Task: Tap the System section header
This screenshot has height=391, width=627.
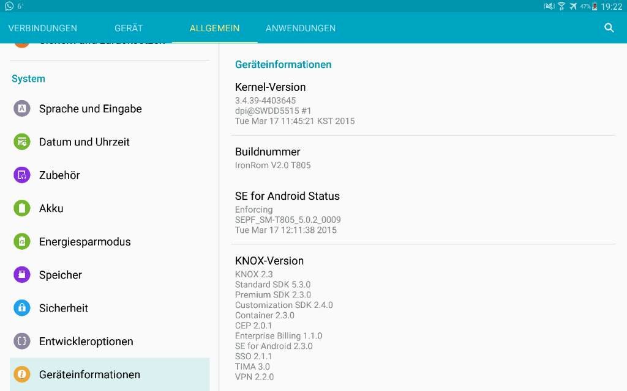Action: (28, 79)
